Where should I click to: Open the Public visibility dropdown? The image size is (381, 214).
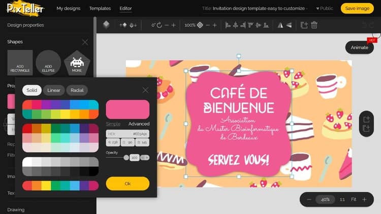325,9
